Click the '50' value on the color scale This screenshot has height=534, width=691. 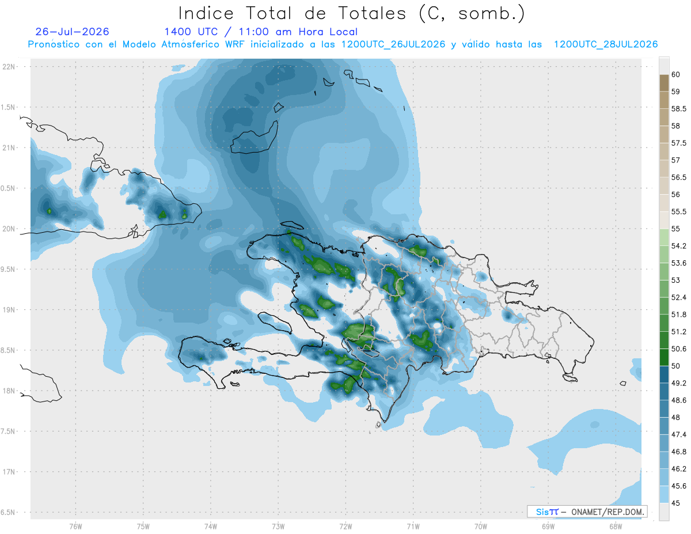point(676,366)
